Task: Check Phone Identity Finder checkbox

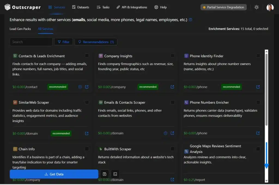Action: point(258,56)
